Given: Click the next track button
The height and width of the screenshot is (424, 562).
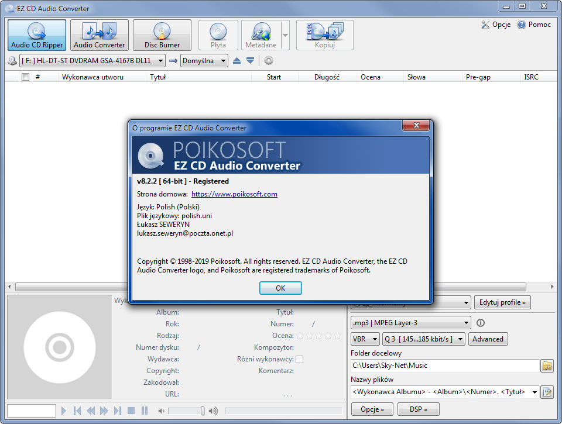Looking at the screenshot, I should pyautogui.click(x=118, y=411).
